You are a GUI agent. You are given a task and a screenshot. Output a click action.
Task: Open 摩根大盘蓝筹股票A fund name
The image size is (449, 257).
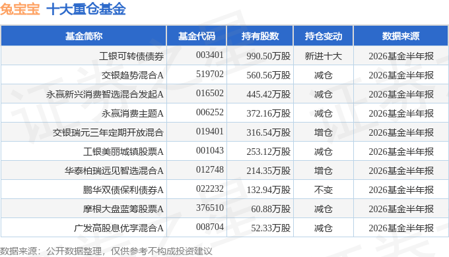tap(123, 209)
